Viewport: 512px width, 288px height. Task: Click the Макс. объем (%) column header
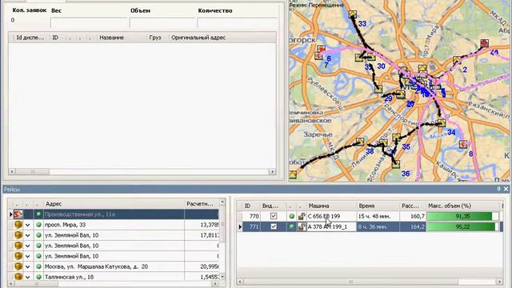(462, 206)
